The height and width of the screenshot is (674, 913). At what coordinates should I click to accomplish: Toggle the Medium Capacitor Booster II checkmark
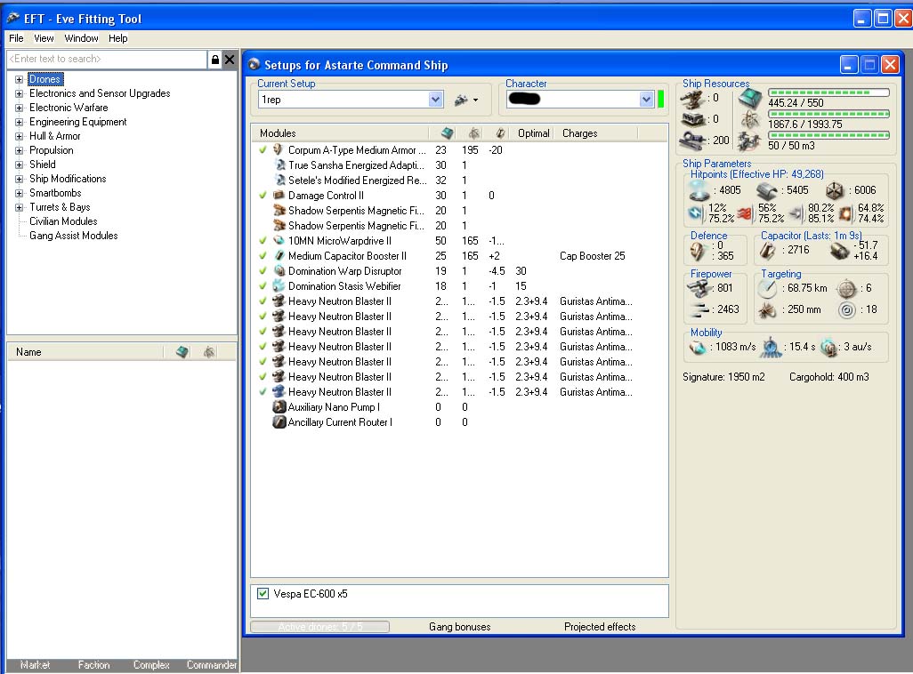[x=263, y=255]
